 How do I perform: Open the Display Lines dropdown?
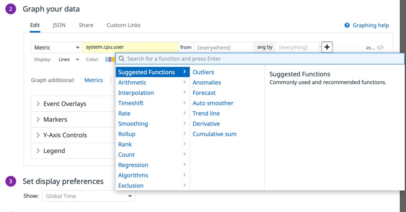(69, 60)
